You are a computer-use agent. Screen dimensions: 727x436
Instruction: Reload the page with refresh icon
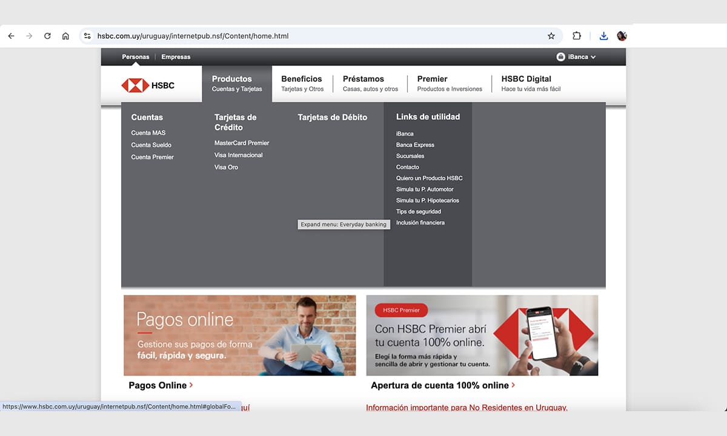coord(47,36)
